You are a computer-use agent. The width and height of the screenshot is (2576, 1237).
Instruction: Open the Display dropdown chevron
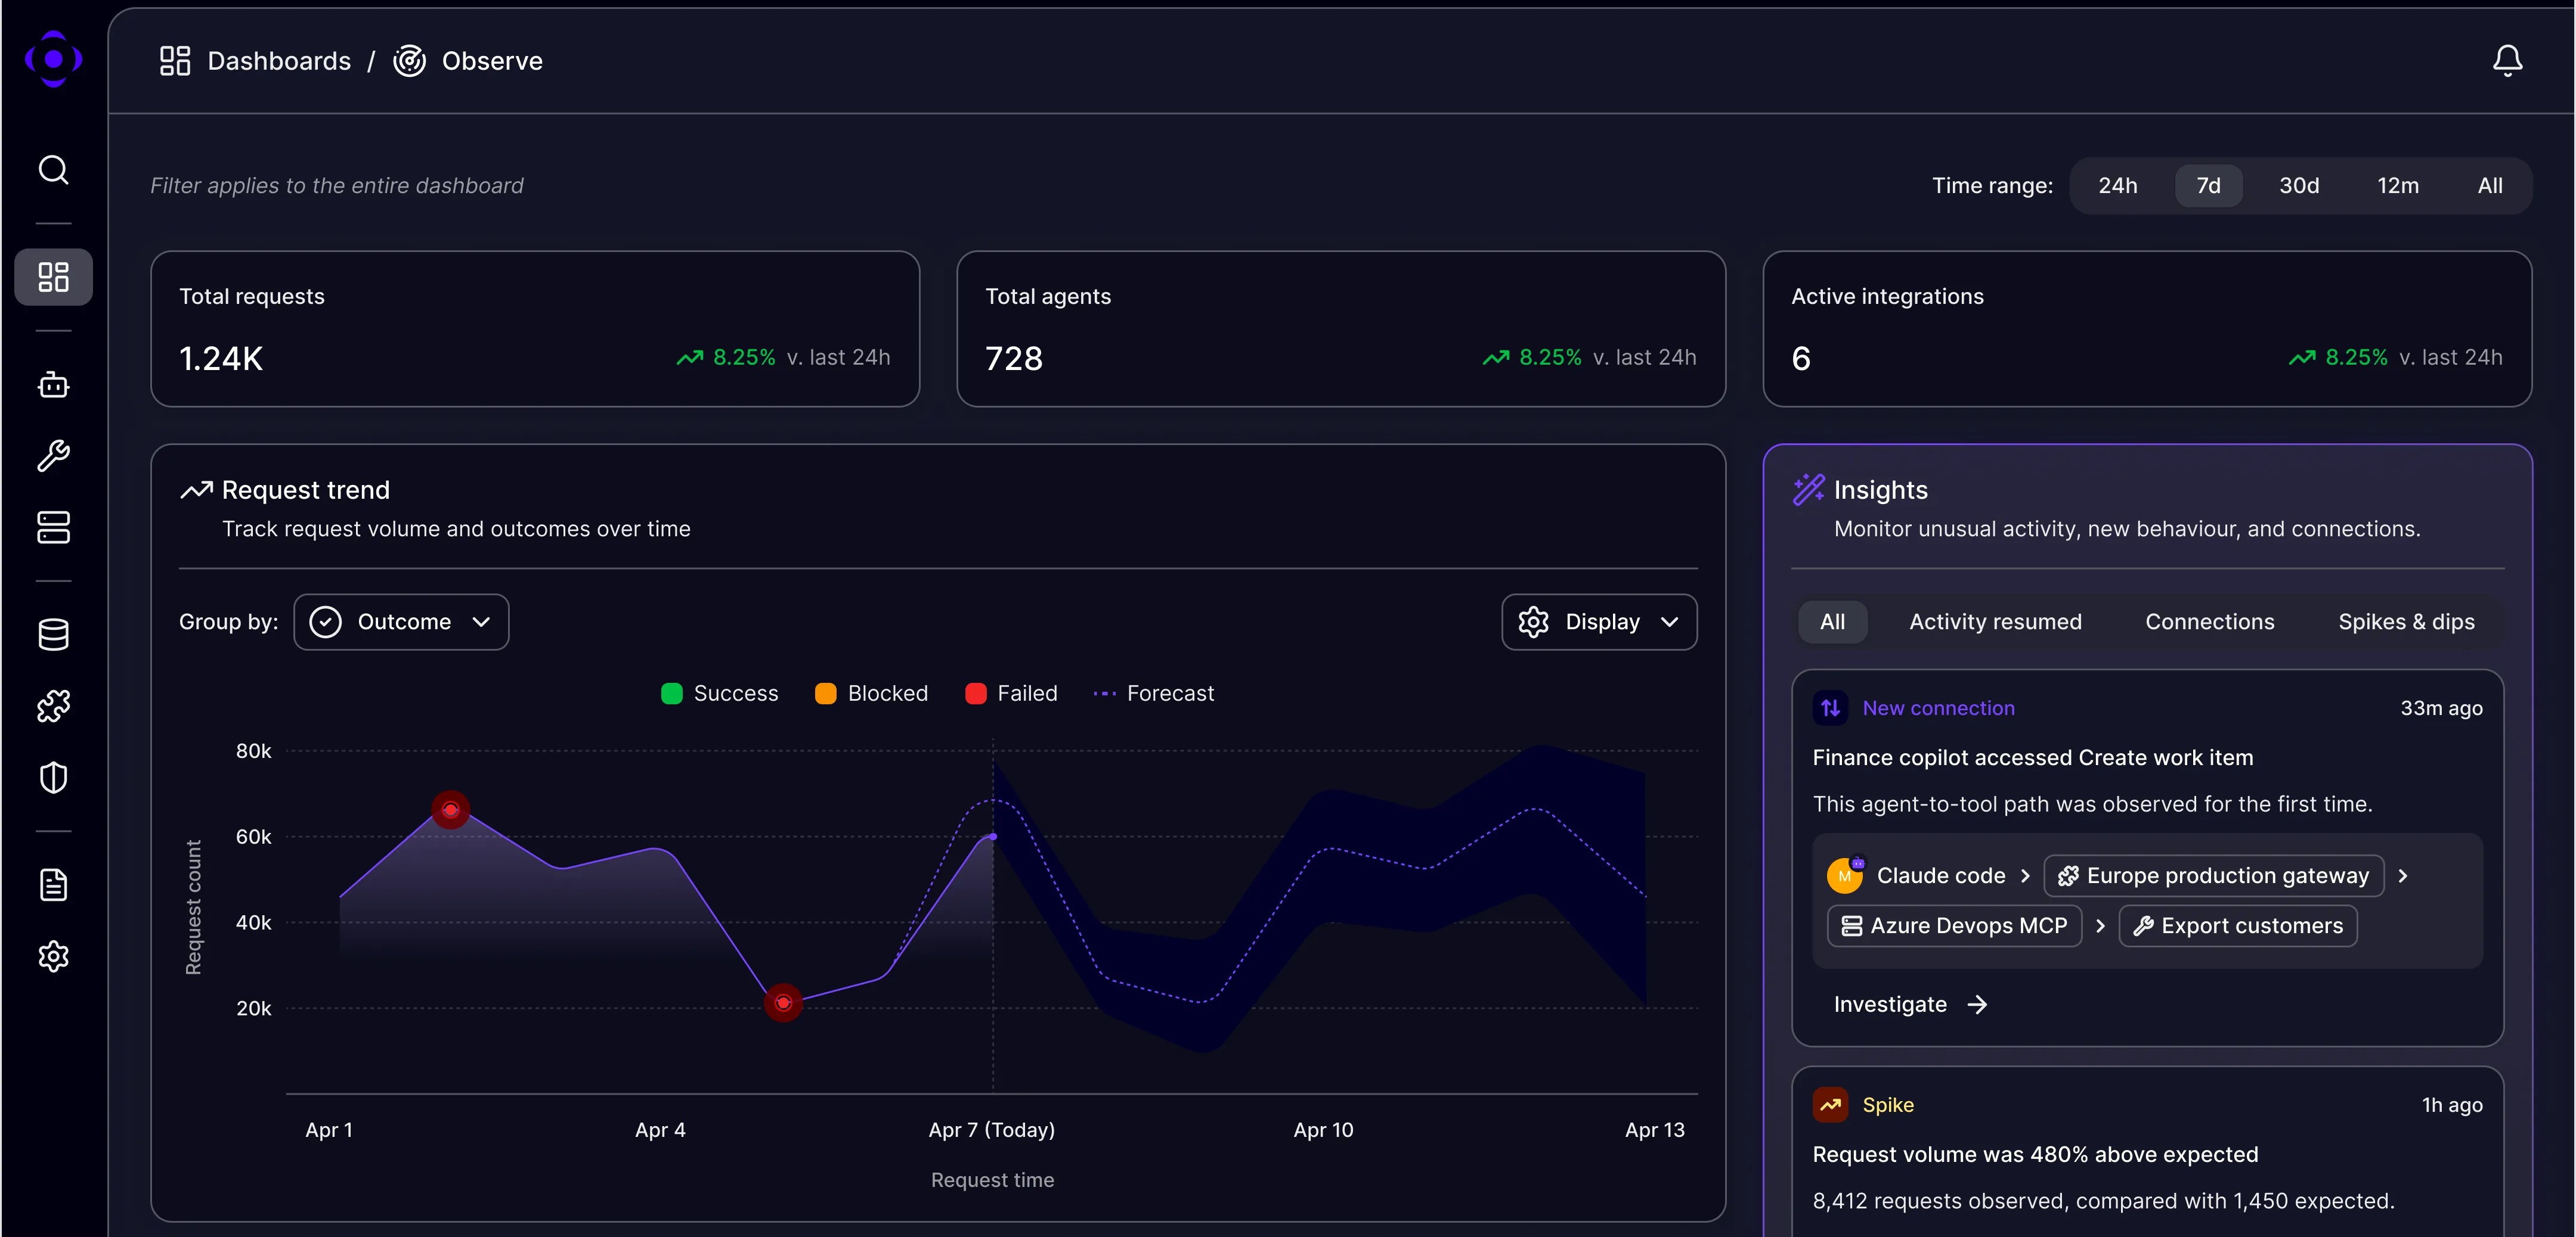pyautogui.click(x=1669, y=621)
